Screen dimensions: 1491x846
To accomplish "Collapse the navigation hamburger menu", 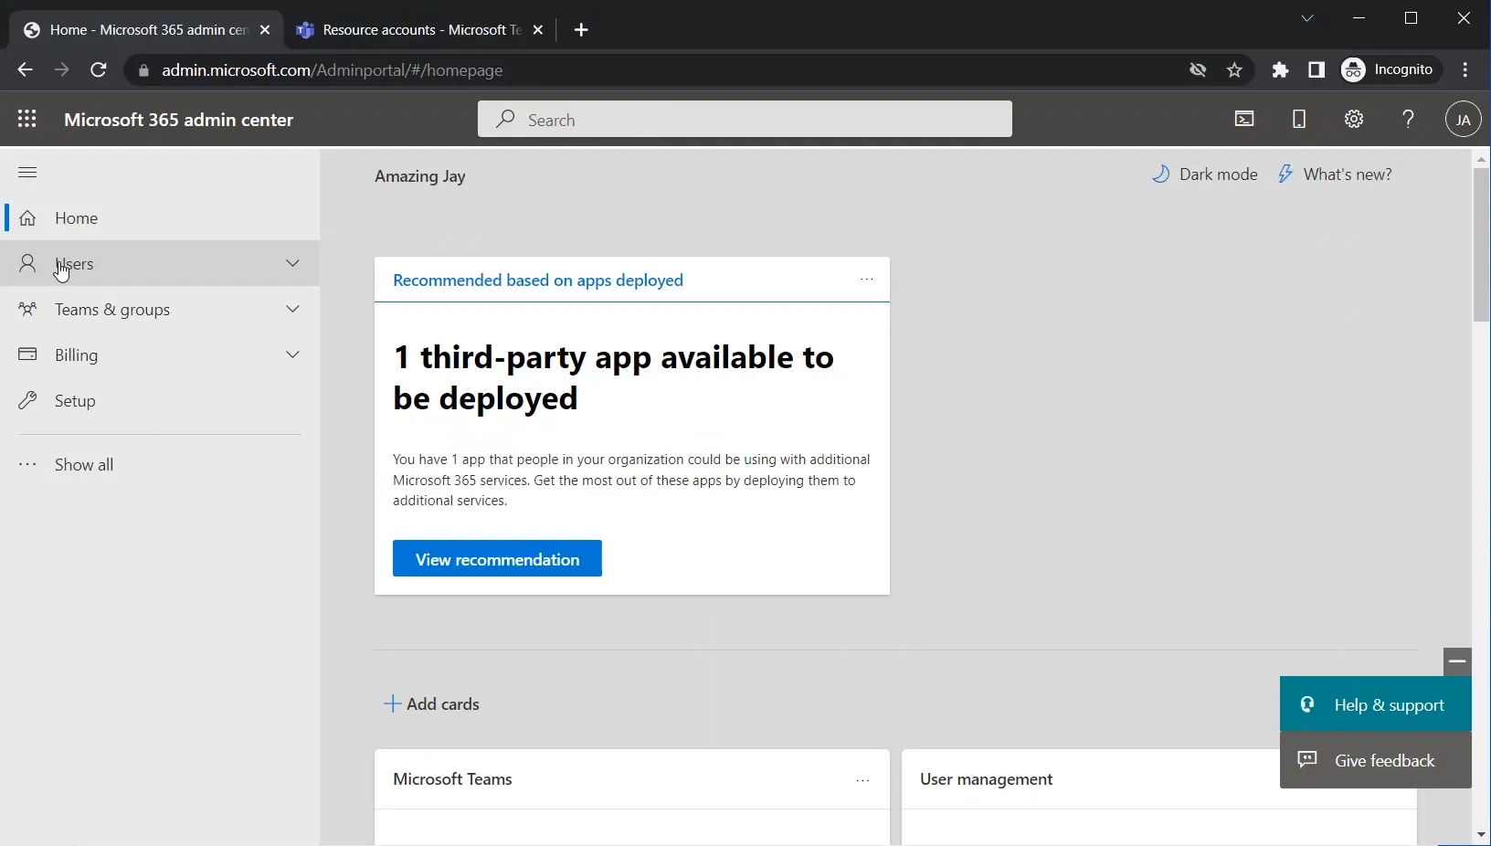I will pos(27,173).
